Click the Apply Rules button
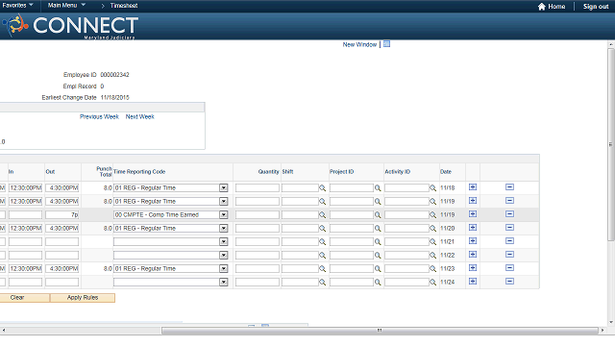 (83, 298)
